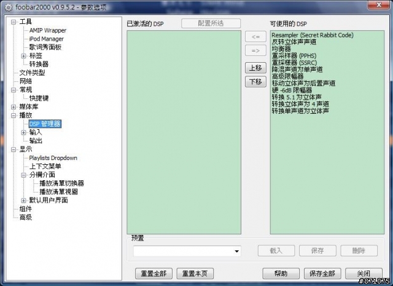Click inside the 已激活的 DSP list box

[184, 132]
